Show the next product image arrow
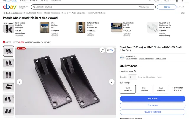This screenshot has height=119, width=189. pyautogui.click(x=112, y=82)
